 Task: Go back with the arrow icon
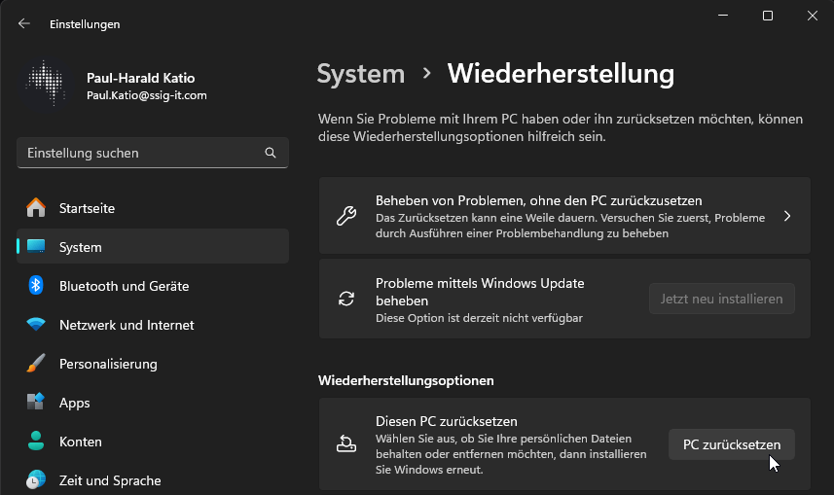(24, 23)
